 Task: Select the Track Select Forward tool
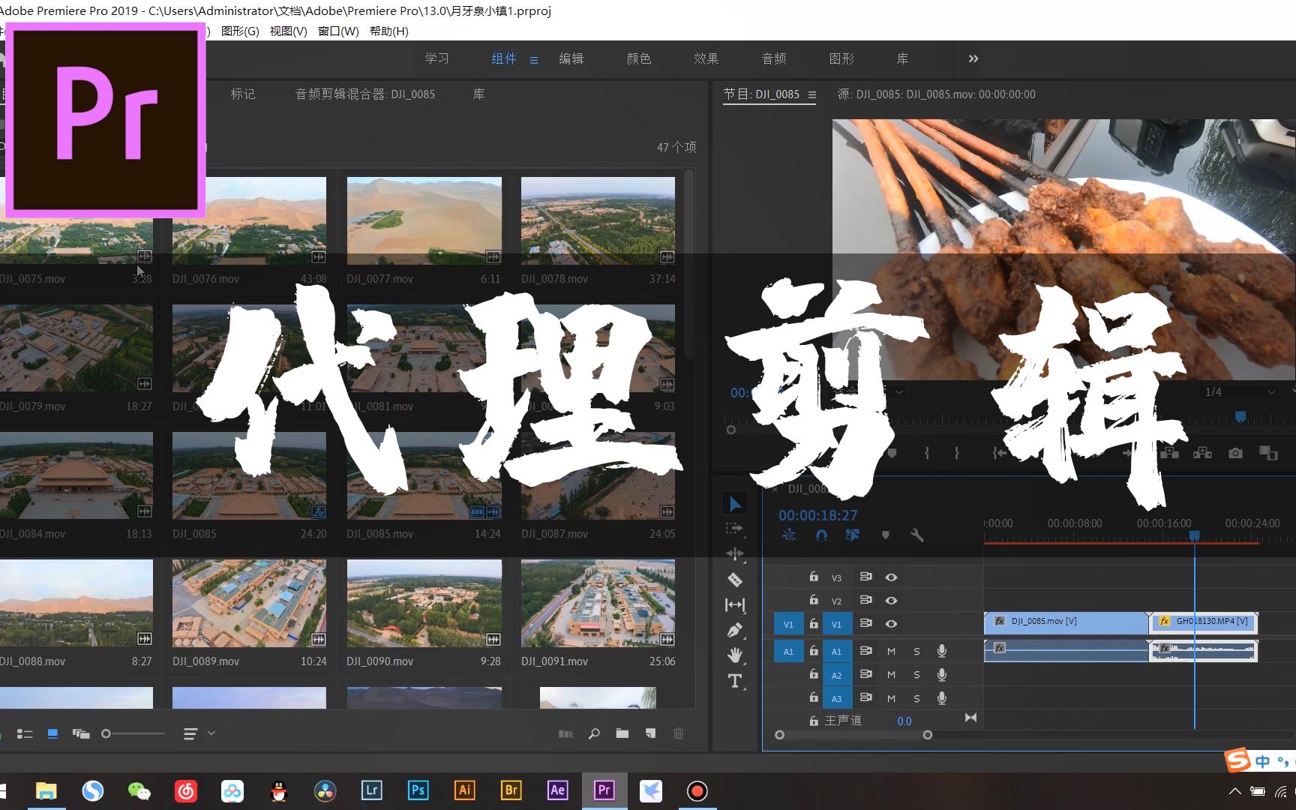coord(735,529)
